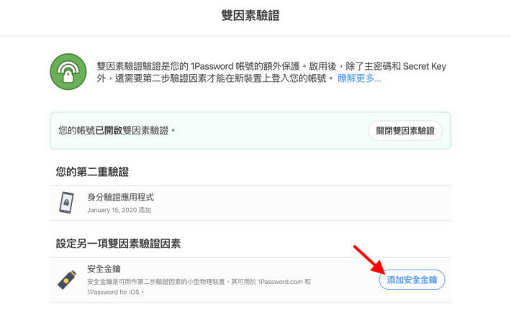Click the 雙因素驗證 page title
Screen dimensions: 511x335
click(250, 15)
